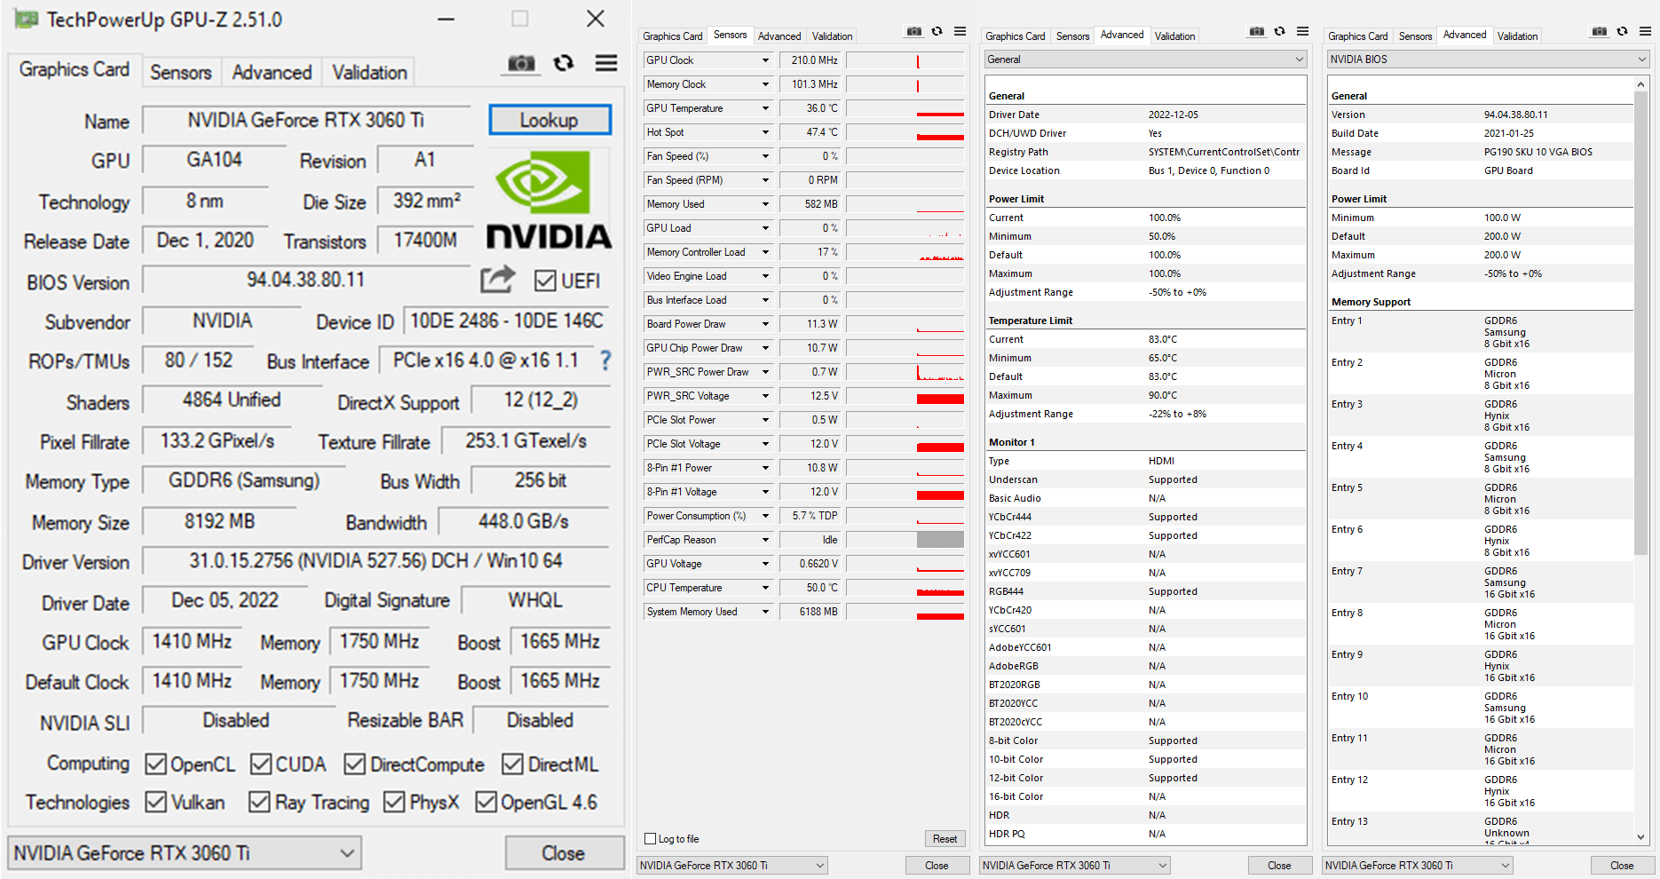Switch to Advanced tab in main window

pos(272,72)
